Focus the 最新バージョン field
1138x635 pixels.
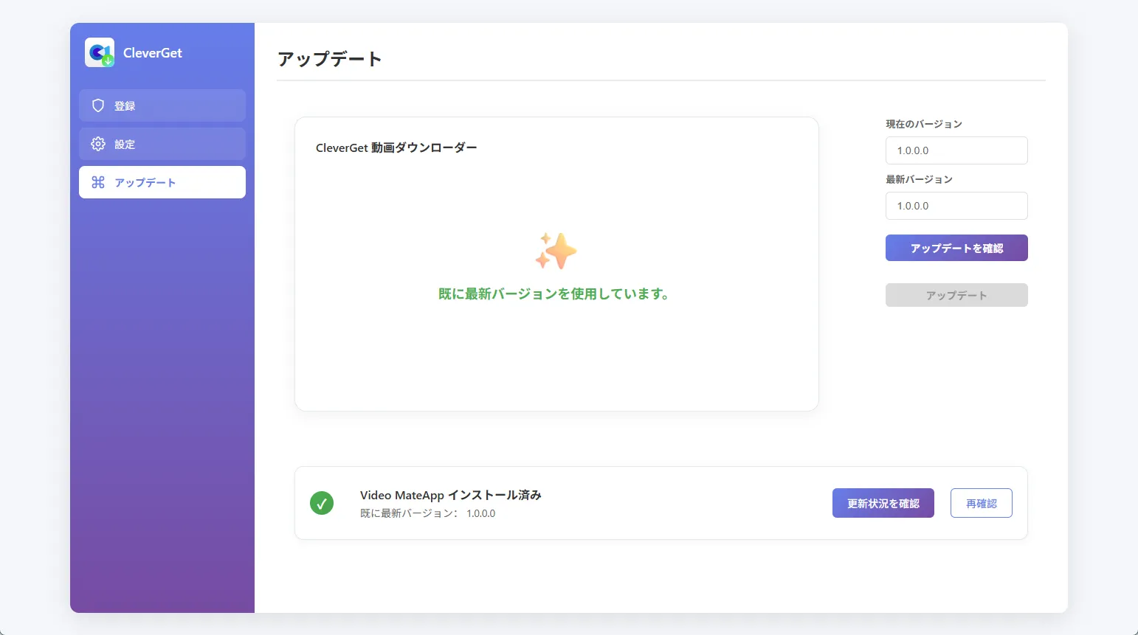[956, 206]
